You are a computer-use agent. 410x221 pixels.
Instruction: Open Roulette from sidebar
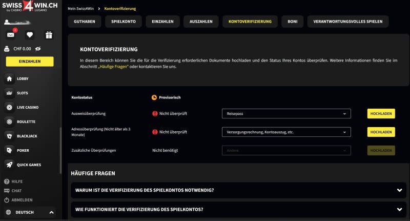point(26,122)
